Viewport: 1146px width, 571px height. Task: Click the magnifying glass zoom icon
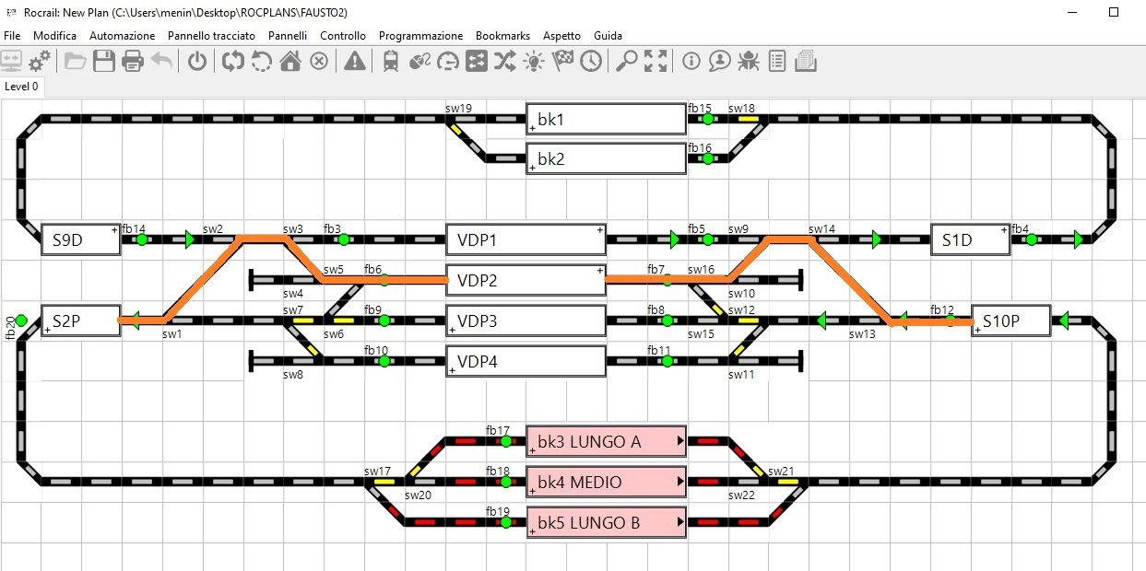627,62
